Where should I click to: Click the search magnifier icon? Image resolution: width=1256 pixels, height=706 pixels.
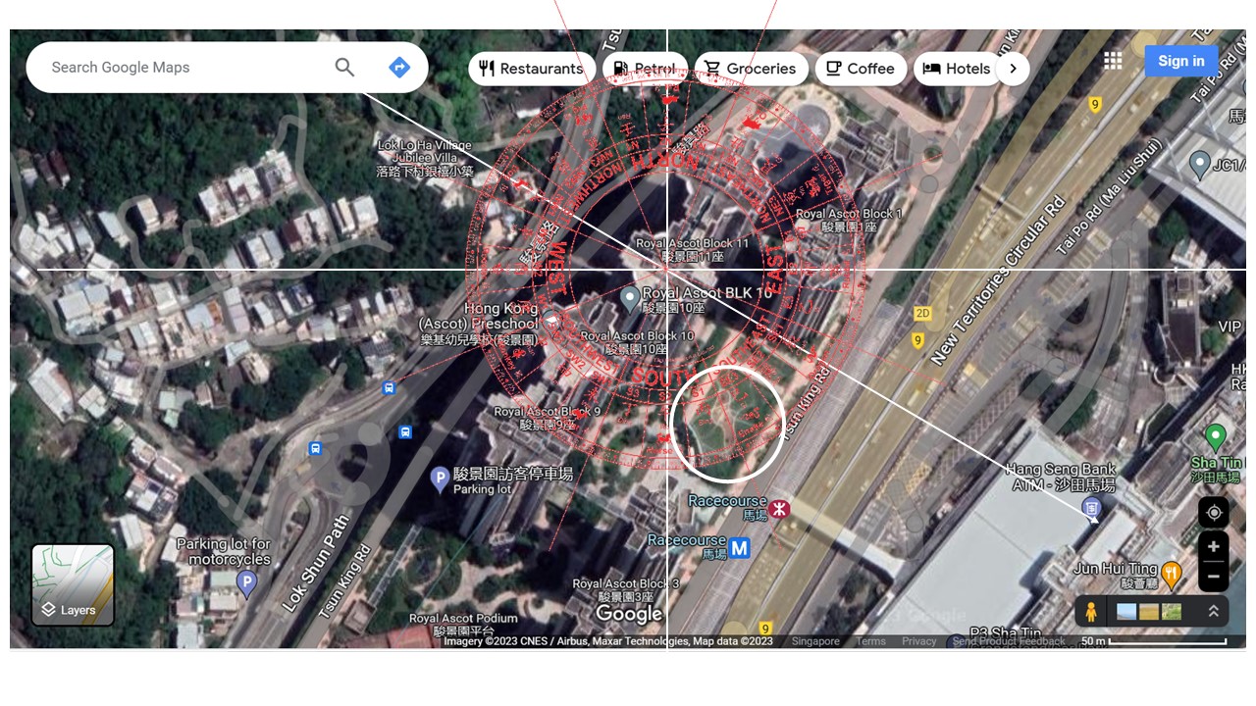344,67
